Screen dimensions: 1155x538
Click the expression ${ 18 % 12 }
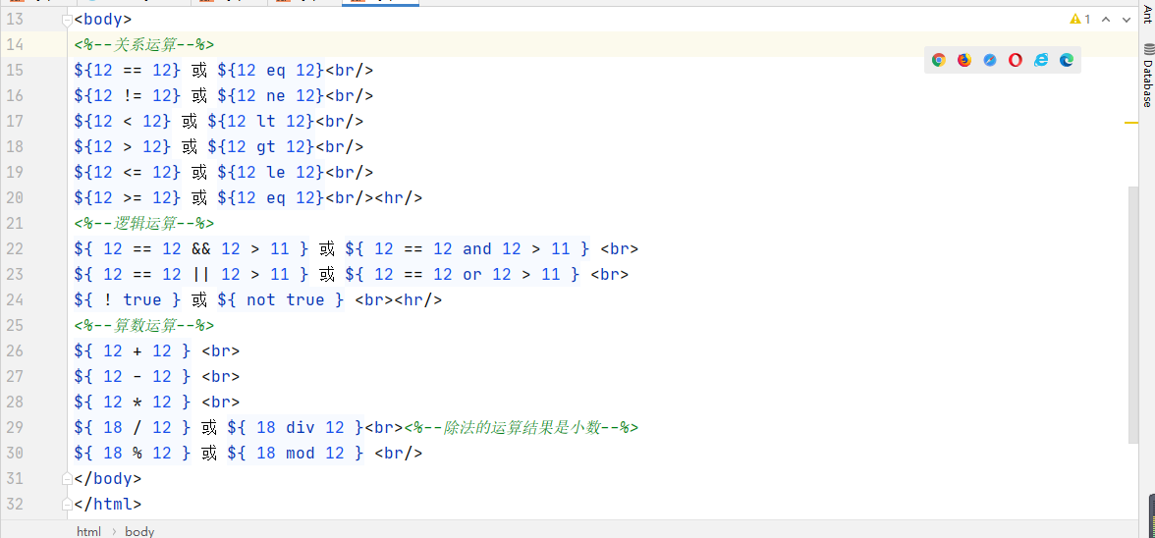point(133,454)
